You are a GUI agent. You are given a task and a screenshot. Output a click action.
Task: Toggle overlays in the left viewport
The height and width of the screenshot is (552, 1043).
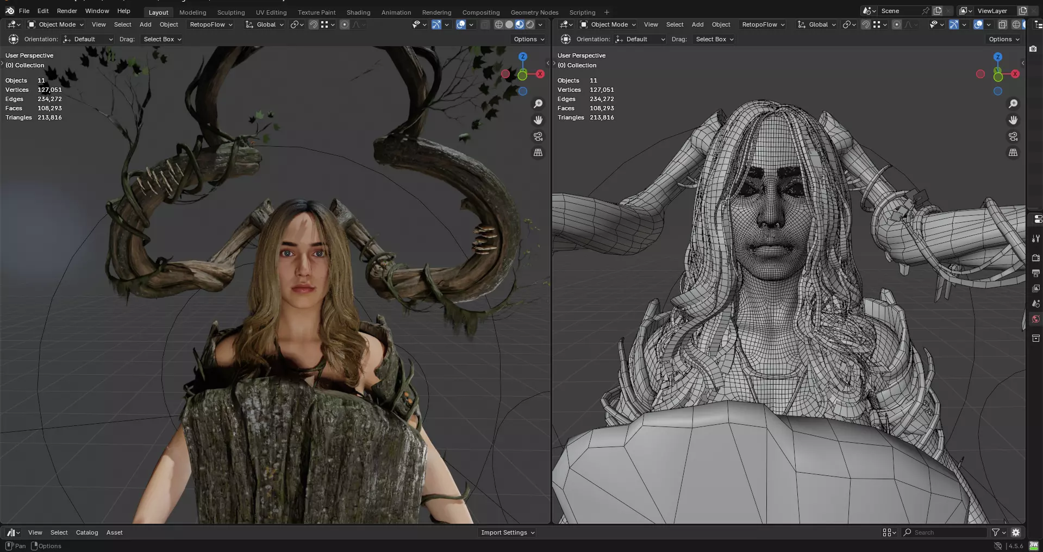pyautogui.click(x=461, y=24)
